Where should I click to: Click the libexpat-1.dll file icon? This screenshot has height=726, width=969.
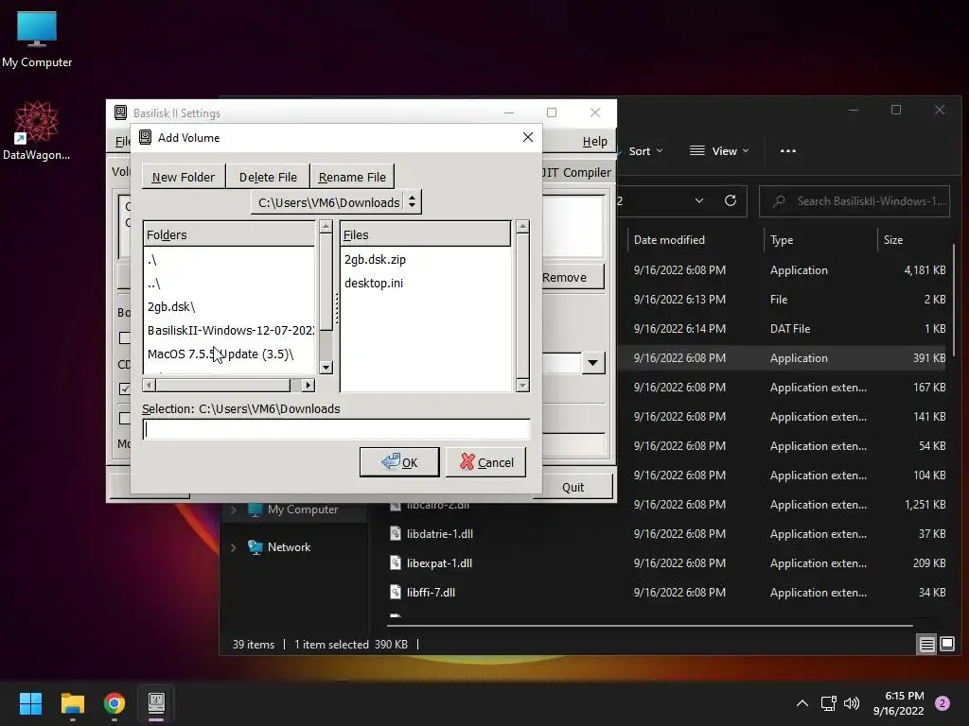click(x=396, y=563)
